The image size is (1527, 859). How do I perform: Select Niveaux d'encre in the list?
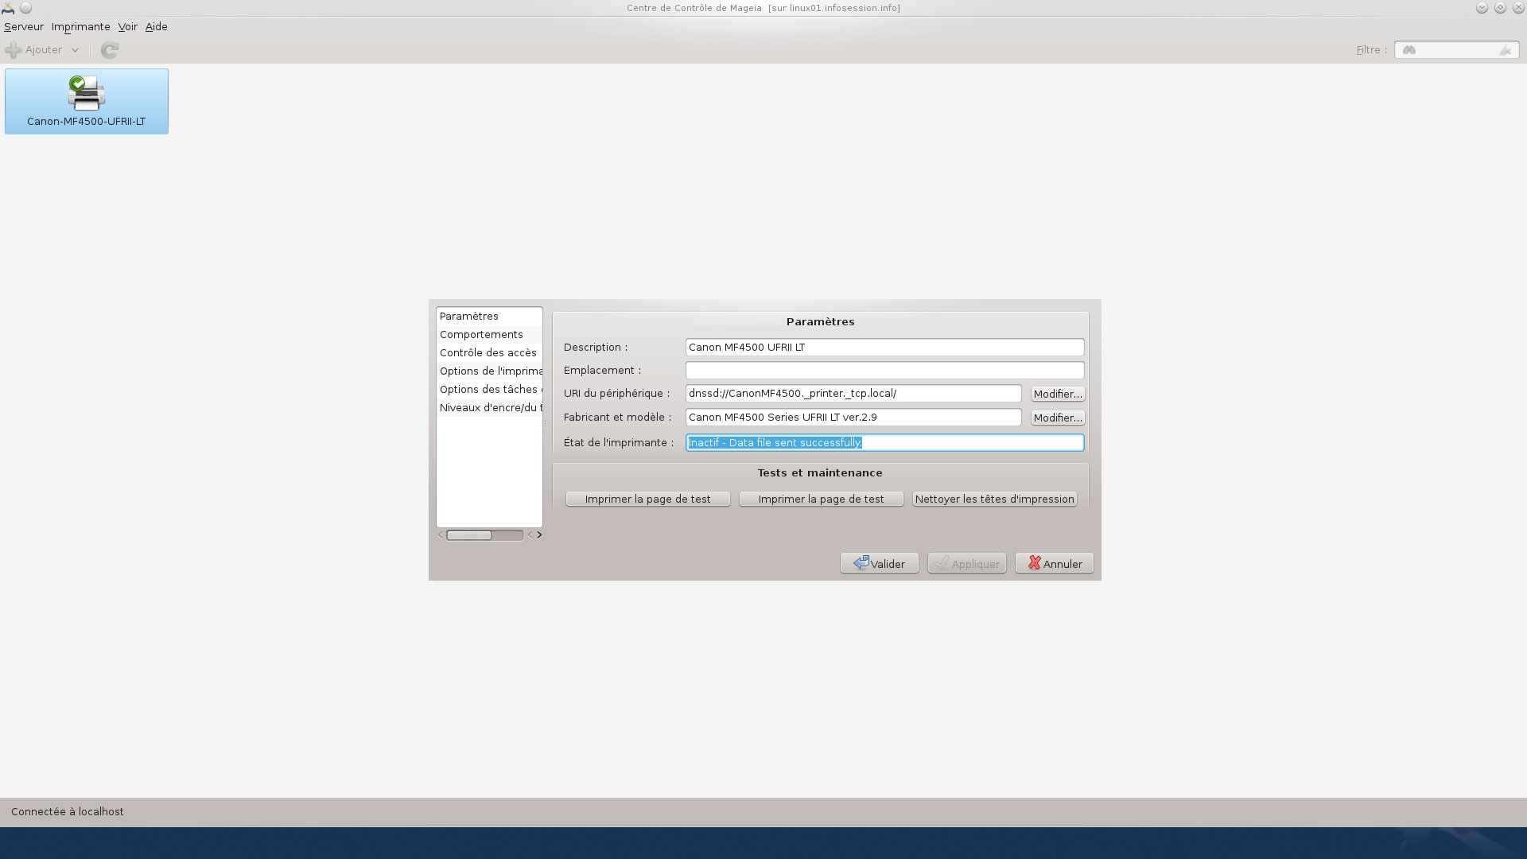click(489, 407)
